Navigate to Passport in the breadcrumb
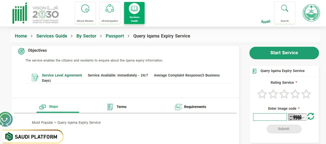326x144 pixels. [115, 36]
